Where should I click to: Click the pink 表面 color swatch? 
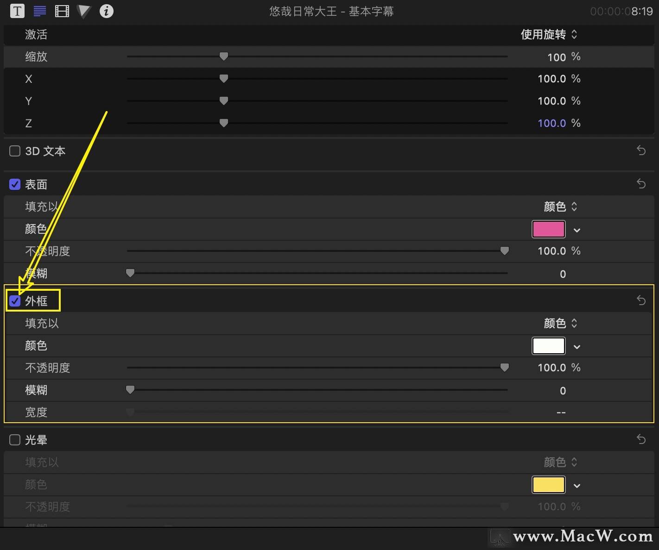click(x=548, y=229)
